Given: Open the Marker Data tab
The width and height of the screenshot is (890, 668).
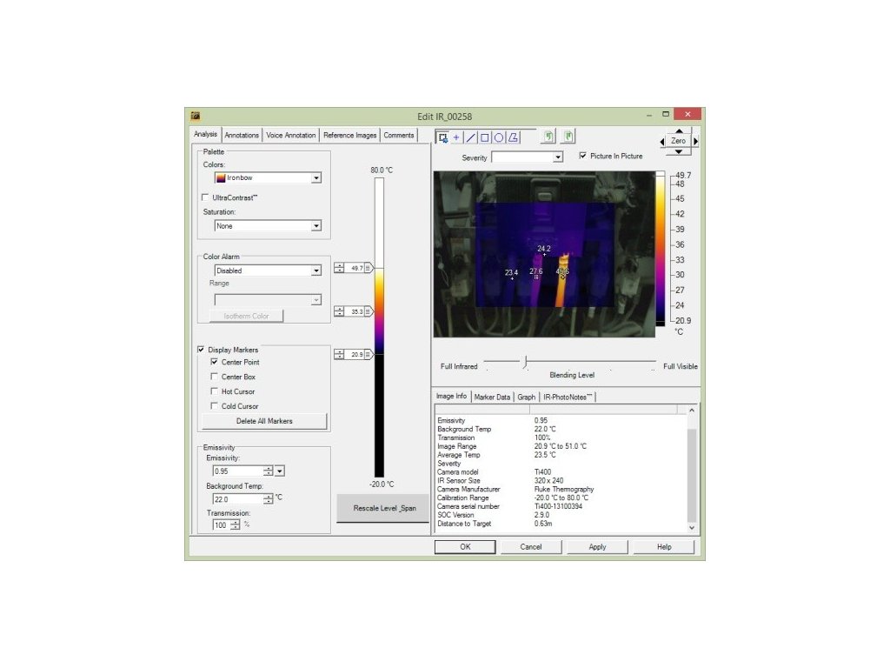Looking at the screenshot, I should pyautogui.click(x=492, y=397).
